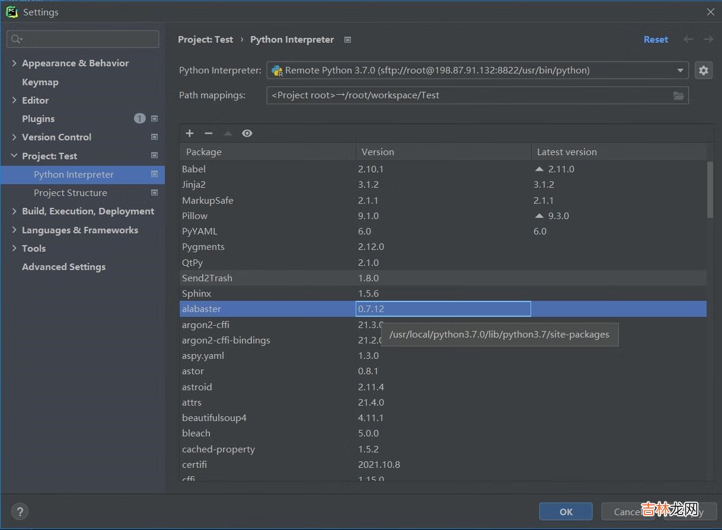Open the Python Interpreter dropdown
Screen dimensions: 722x530
[x=680, y=70]
